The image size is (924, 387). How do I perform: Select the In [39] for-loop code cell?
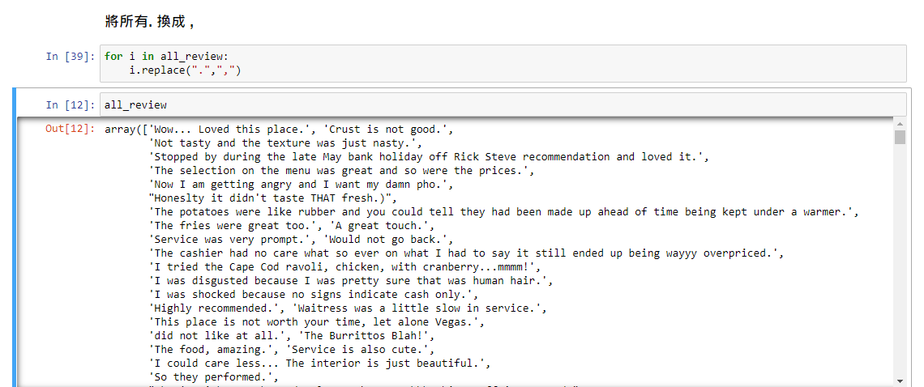pos(503,64)
